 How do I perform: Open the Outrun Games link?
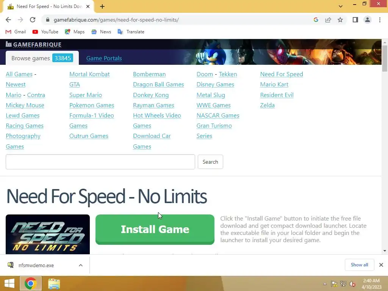89,136
